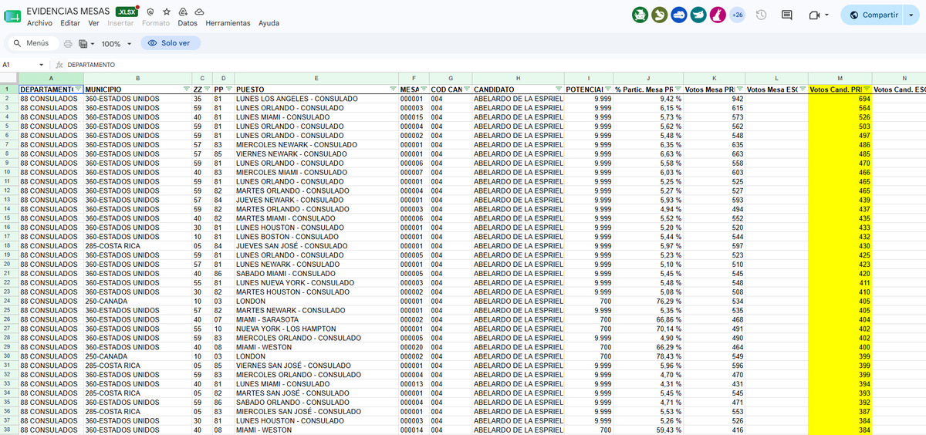Open the POTENCIAL column filter
This screenshot has height=435, width=926.
[x=607, y=90]
